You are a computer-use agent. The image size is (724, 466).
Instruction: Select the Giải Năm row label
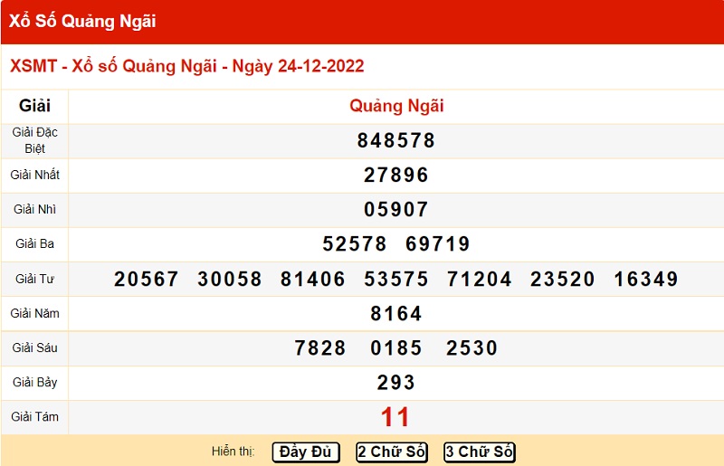34,314
